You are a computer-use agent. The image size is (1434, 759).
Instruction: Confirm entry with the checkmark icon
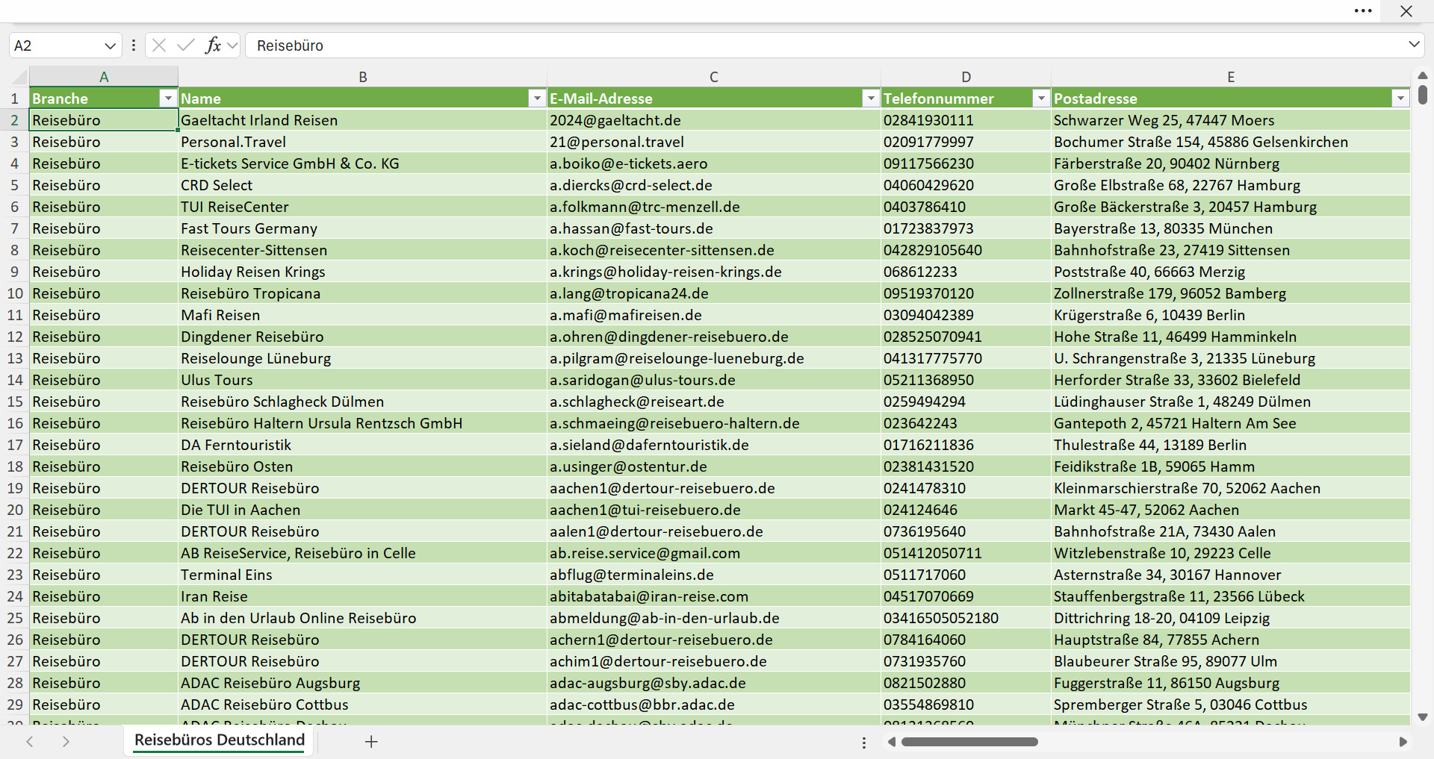coord(186,46)
